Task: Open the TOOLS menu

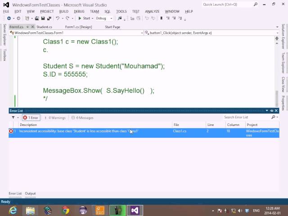Action: 121,11
